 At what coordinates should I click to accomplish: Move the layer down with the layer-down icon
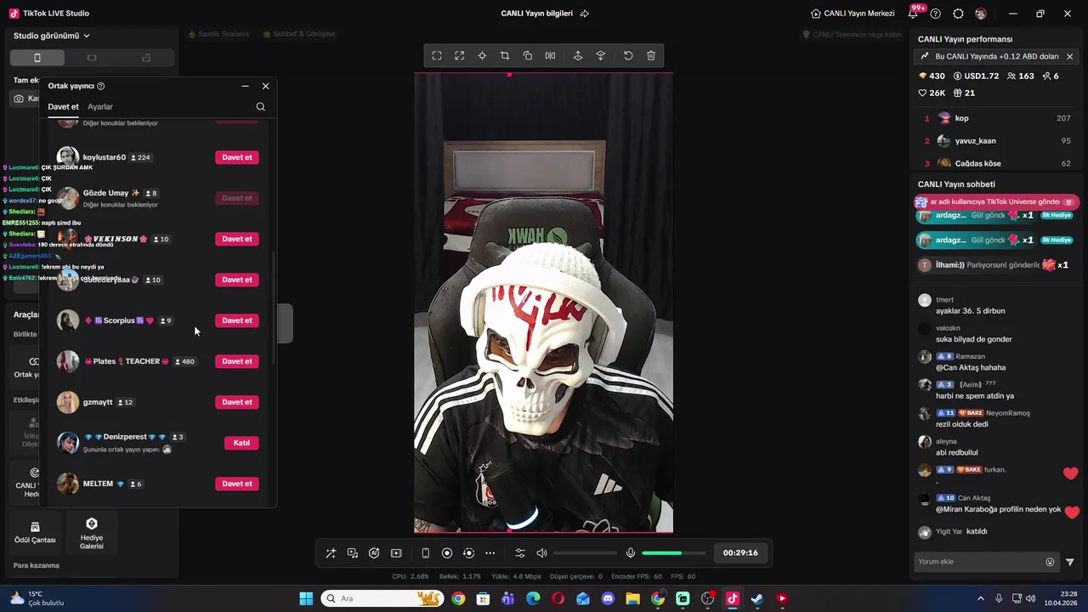tap(601, 56)
